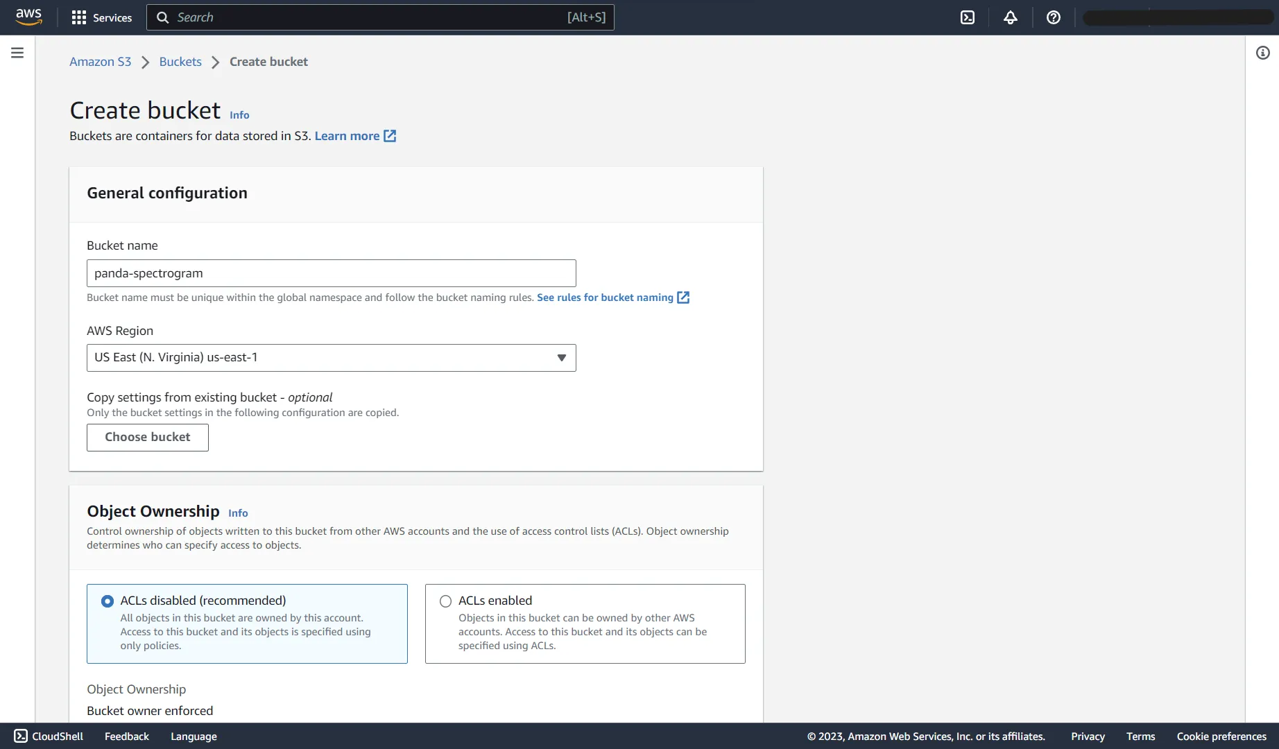This screenshot has width=1279, height=749.
Task: Open Terms link in footer
Action: click(x=1140, y=736)
